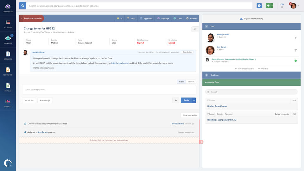Click the Paste image button

click(x=45, y=100)
